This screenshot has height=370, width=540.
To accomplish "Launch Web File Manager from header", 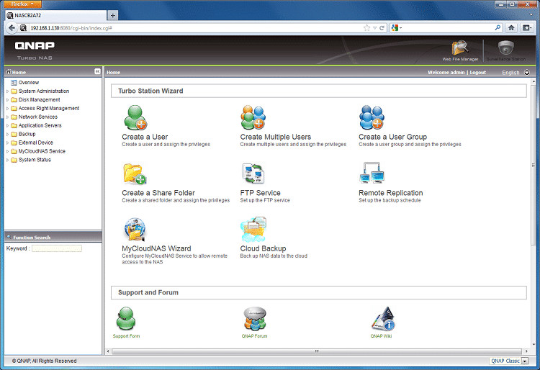I will coord(460,50).
